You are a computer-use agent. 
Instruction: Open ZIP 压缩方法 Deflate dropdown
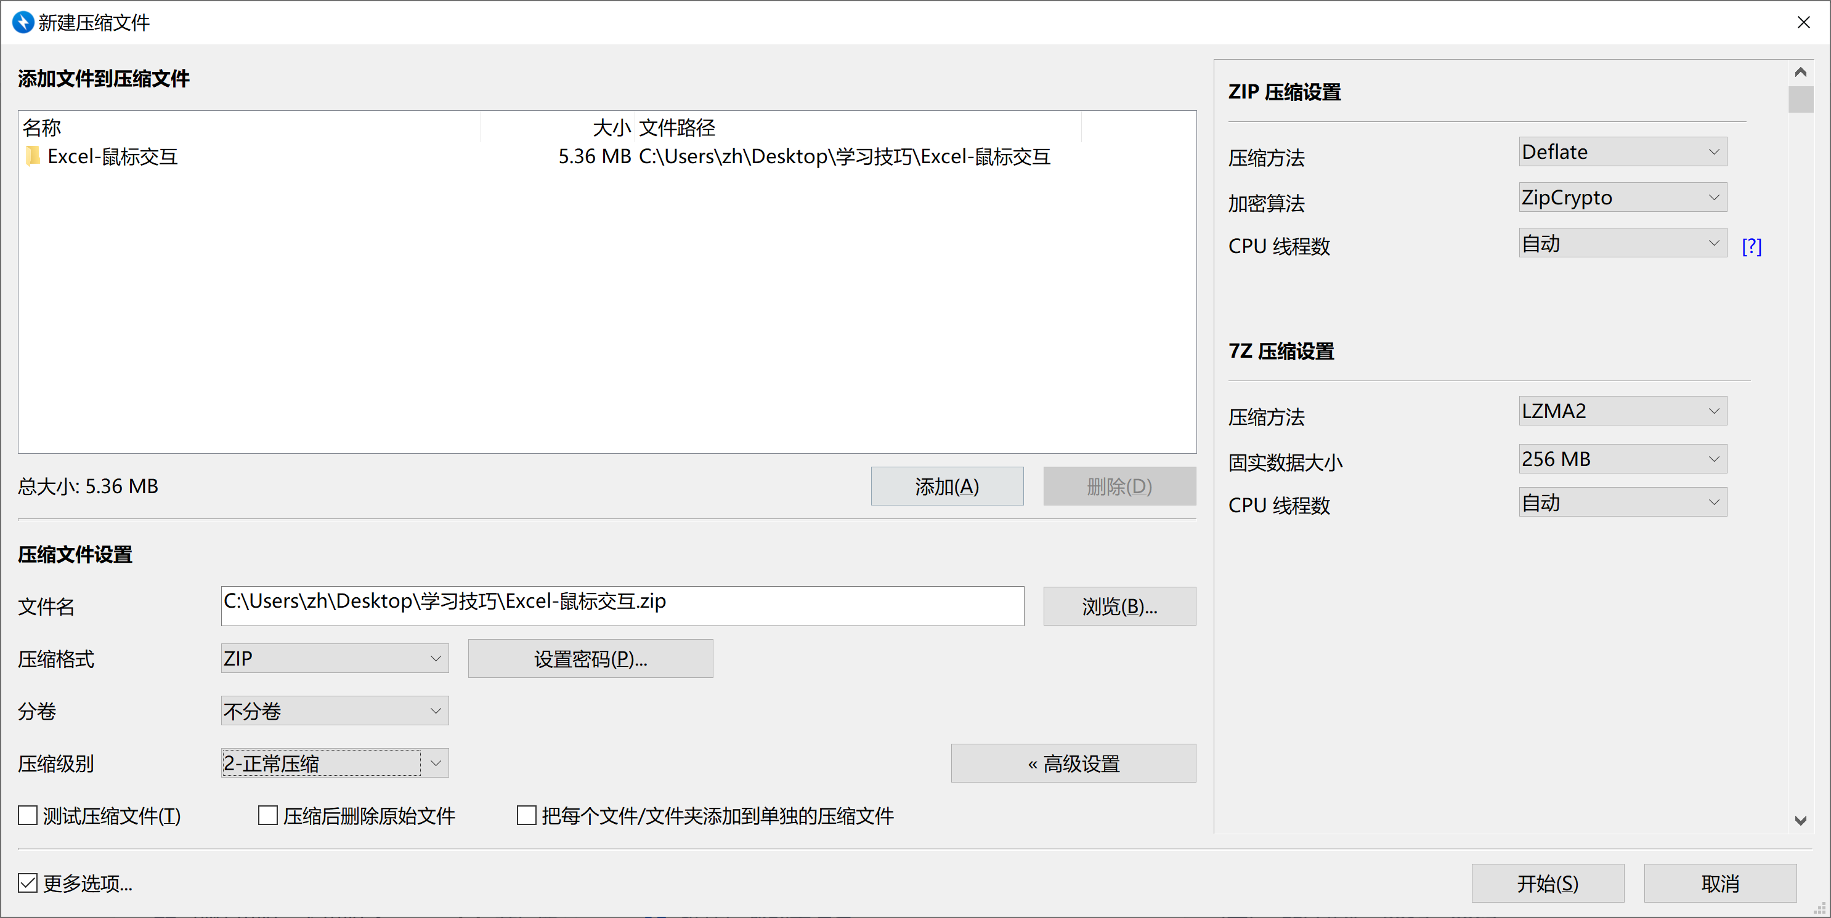pyautogui.click(x=1623, y=151)
